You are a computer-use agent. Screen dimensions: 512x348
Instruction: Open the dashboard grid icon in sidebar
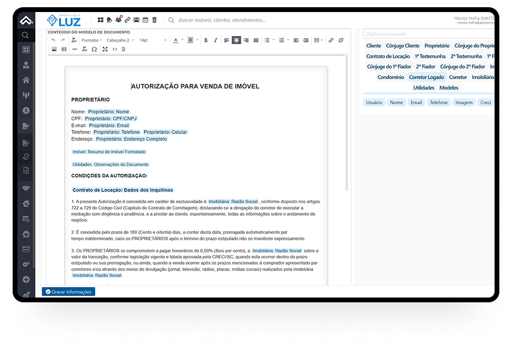(x=26, y=49)
